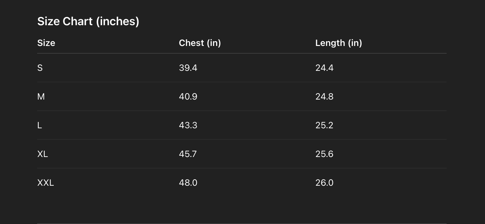Select the S size label
Image resolution: width=485 pixels, height=224 pixels.
click(40, 68)
